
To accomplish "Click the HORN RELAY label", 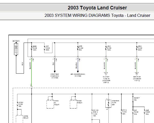I will (x=26, y=117).
